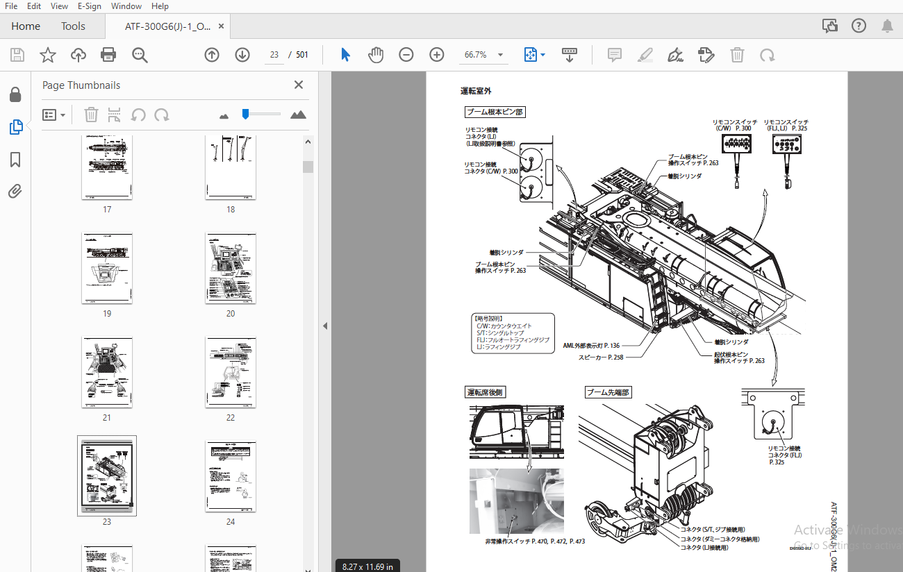Zoom out with the minus icon
The height and width of the screenshot is (572, 903).
point(406,55)
